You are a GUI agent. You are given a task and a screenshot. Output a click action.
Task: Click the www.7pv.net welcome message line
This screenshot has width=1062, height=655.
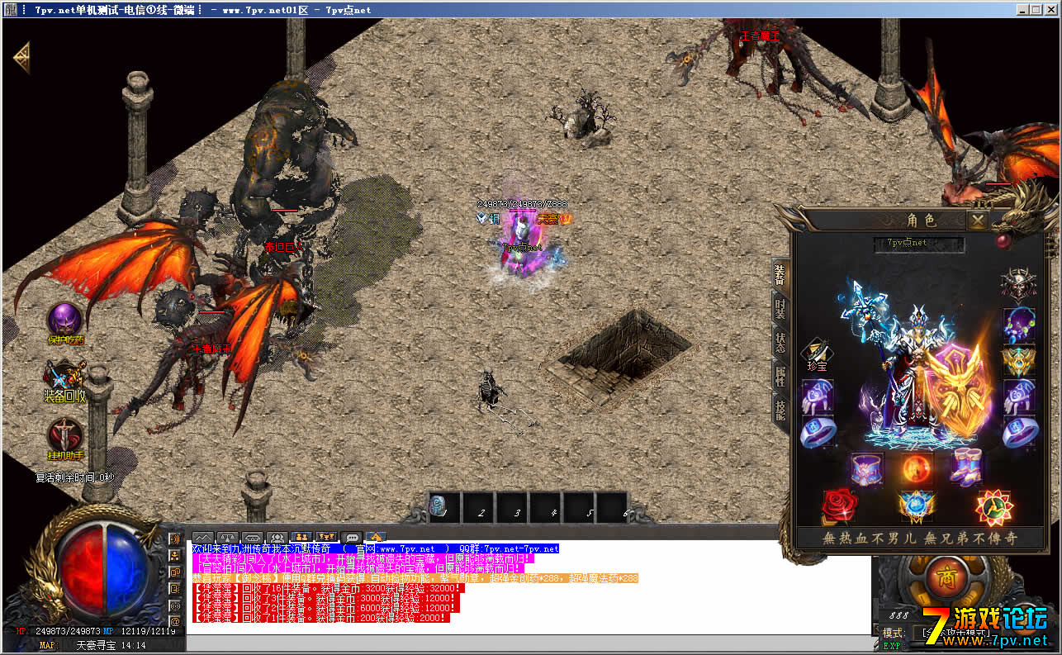point(376,548)
